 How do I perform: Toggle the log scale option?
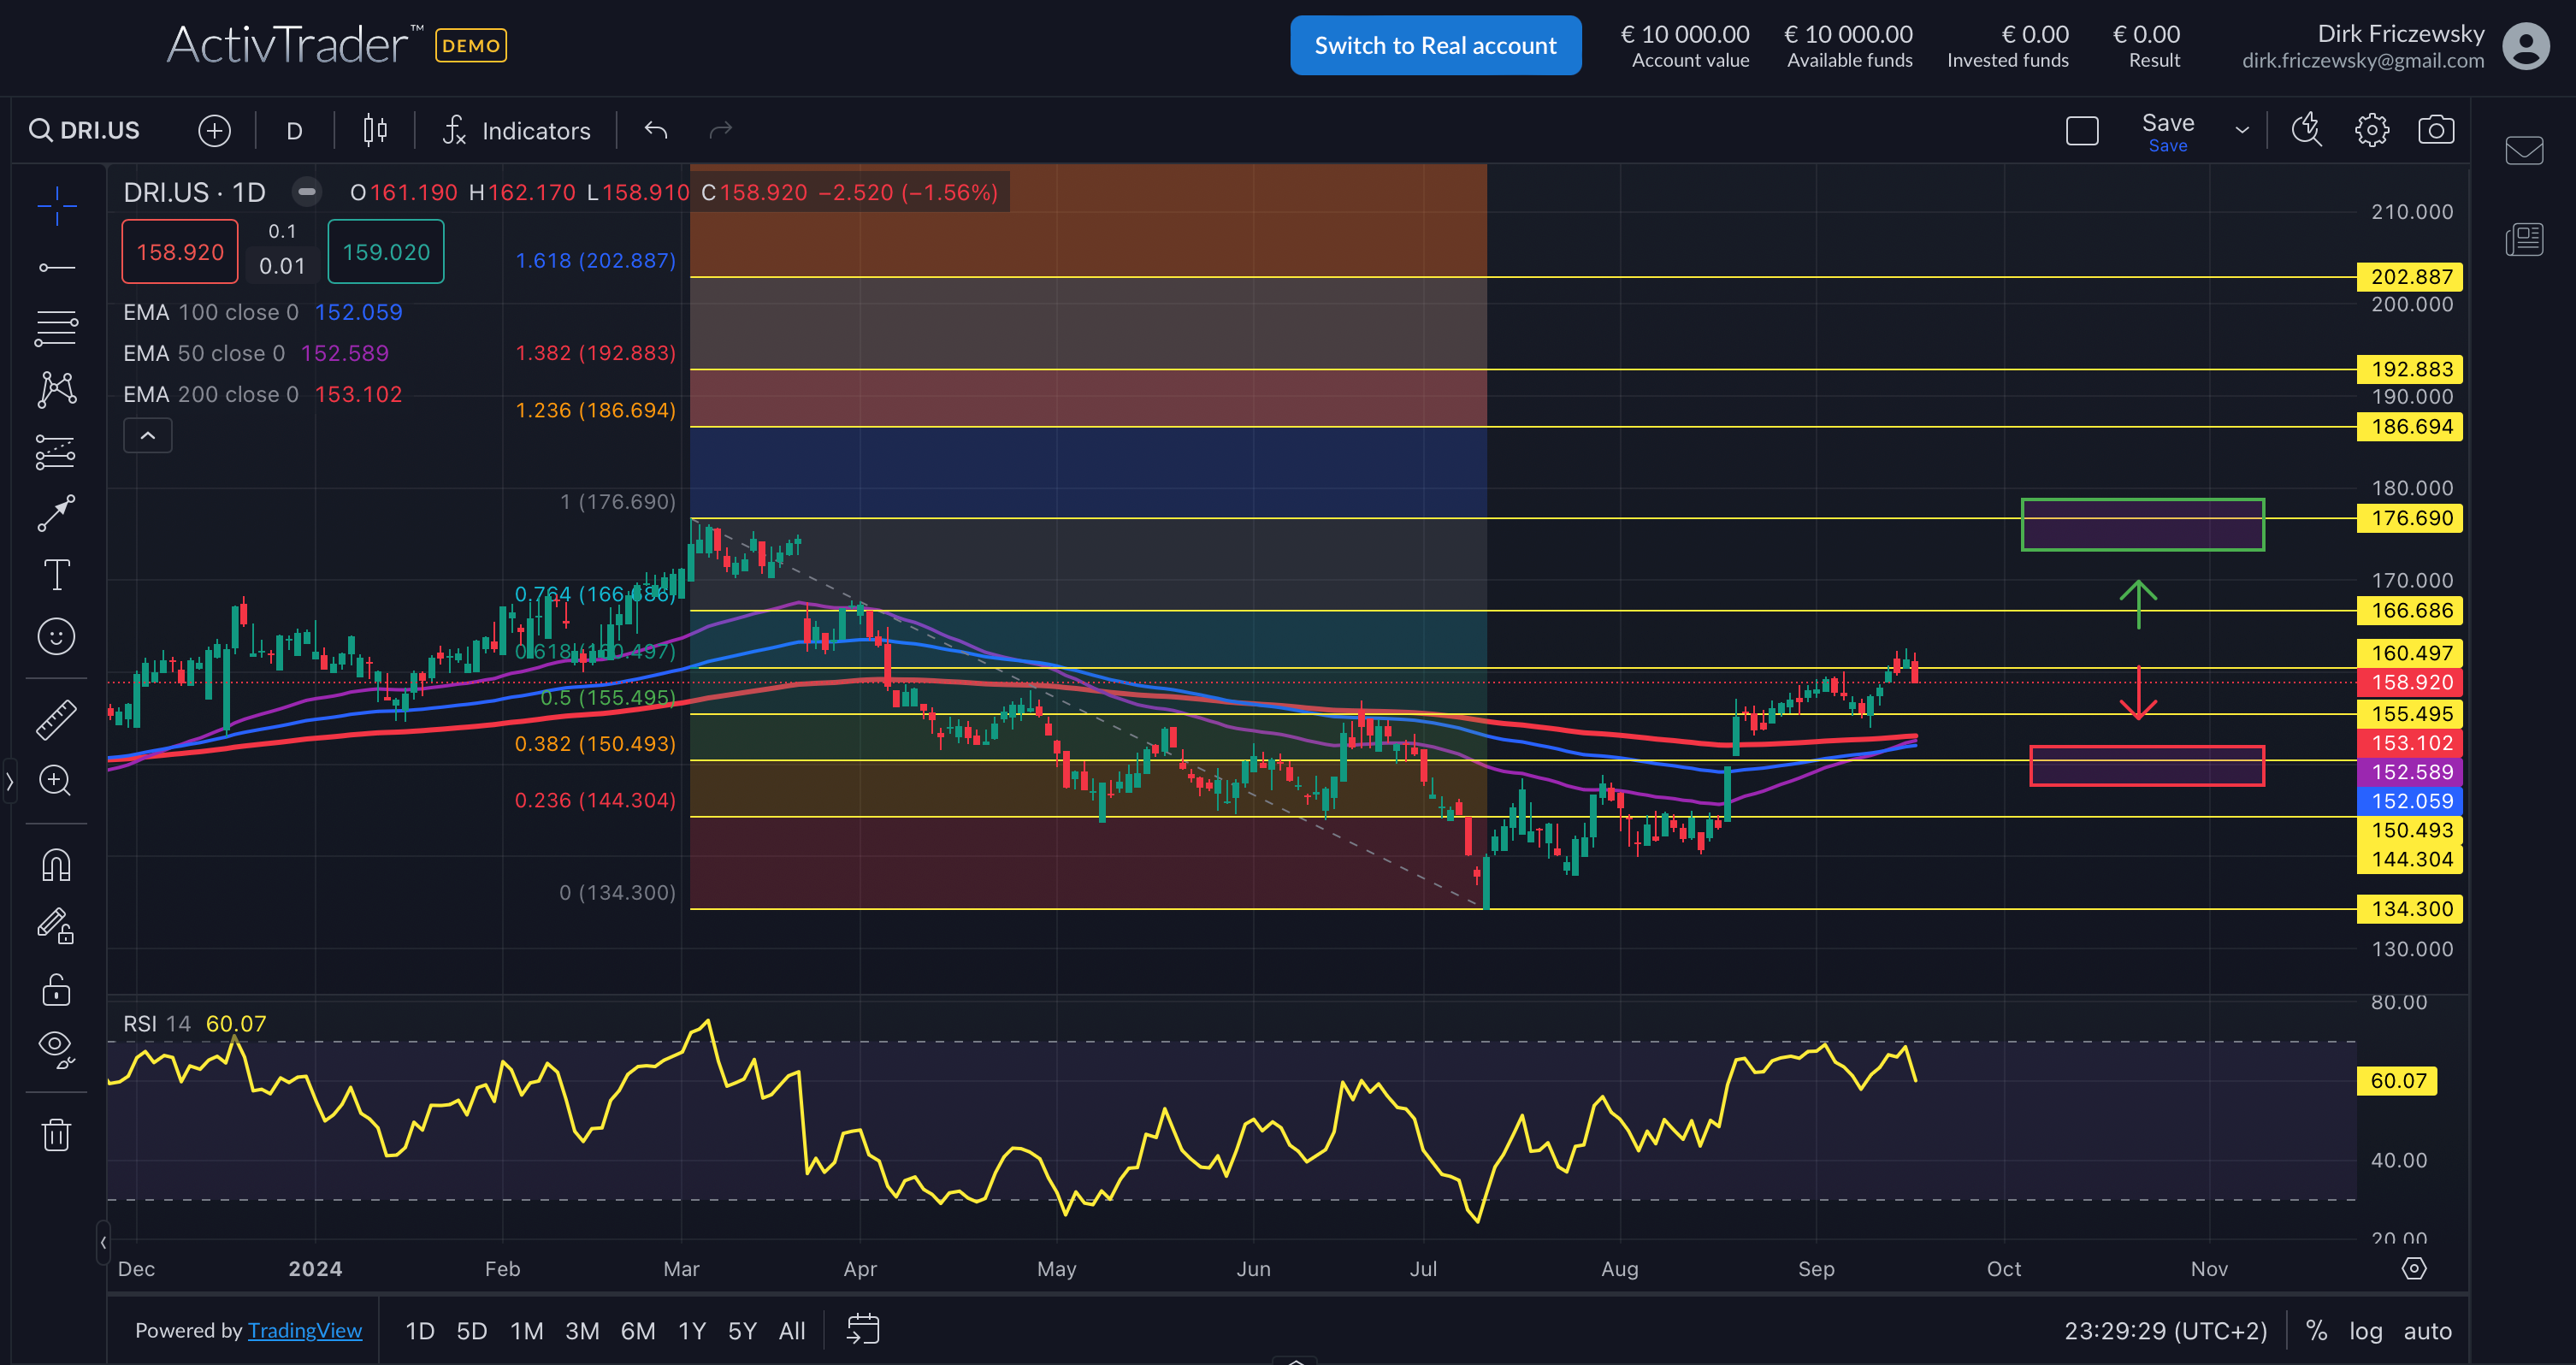[x=2365, y=1331]
